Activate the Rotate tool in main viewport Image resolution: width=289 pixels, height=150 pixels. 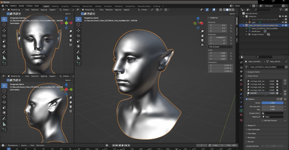(x=78, y=36)
